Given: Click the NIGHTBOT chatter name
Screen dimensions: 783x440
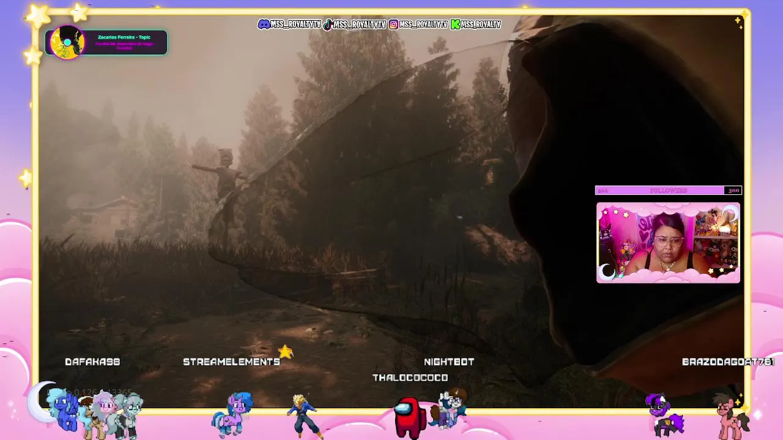Looking at the screenshot, I should pyautogui.click(x=449, y=362).
